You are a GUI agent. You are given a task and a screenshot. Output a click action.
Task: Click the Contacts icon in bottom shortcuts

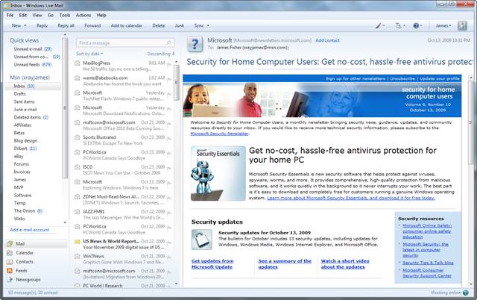pyautogui.click(x=10, y=262)
